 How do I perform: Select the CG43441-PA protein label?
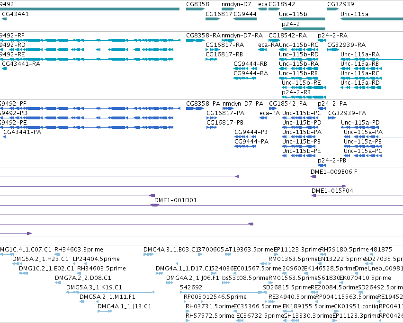coord(22,132)
